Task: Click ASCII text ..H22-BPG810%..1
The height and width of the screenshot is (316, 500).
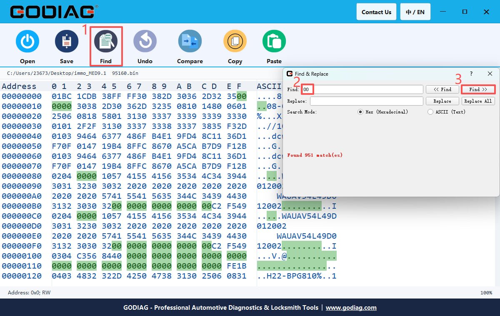Action: (x=297, y=276)
